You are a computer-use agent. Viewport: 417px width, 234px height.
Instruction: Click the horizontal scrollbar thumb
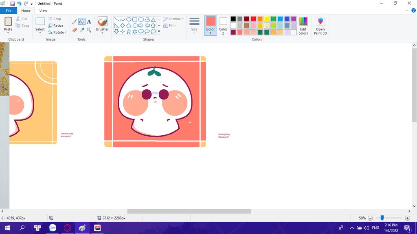pos(189,211)
